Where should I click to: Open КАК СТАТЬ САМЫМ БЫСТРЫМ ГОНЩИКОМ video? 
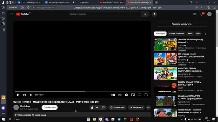coord(166,74)
